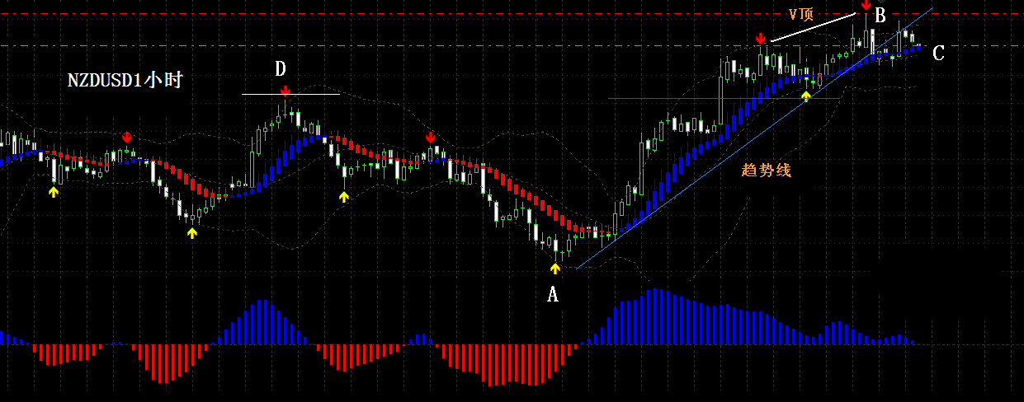
Task: Click the letter D label
Action: pos(281,69)
